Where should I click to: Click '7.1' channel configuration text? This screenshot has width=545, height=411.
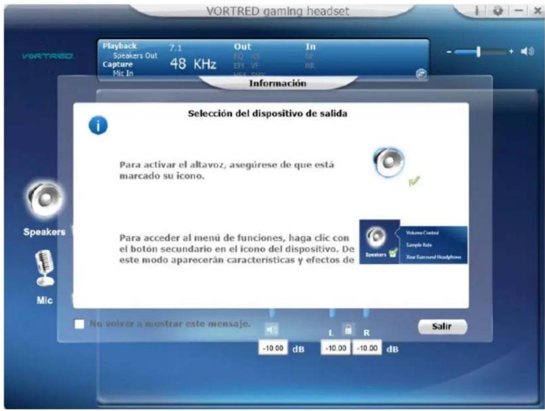click(175, 48)
